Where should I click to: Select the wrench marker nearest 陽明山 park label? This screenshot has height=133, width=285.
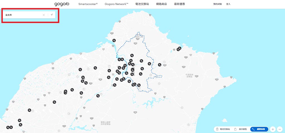click(132, 56)
